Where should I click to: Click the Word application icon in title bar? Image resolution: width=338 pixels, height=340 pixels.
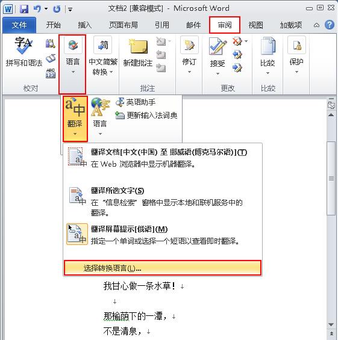click(x=8, y=9)
